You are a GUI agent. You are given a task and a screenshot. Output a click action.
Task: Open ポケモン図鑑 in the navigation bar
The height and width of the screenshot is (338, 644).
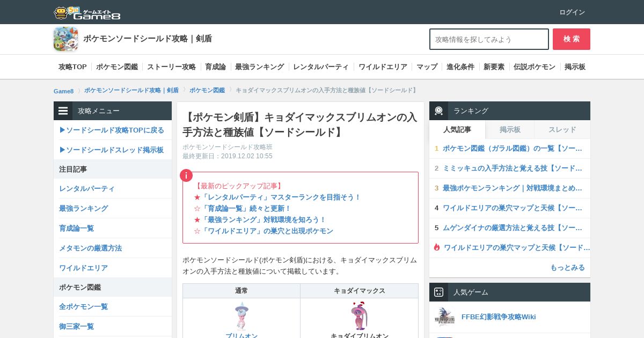(117, 67)
